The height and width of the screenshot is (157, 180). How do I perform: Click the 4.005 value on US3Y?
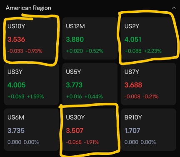(x=17, y=85)
